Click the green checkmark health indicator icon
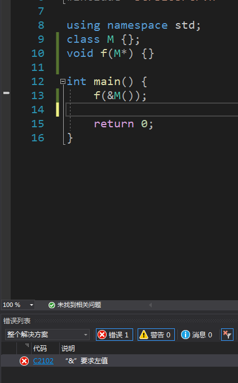Viewport: 238px width, 383px height. pos(52,305)
